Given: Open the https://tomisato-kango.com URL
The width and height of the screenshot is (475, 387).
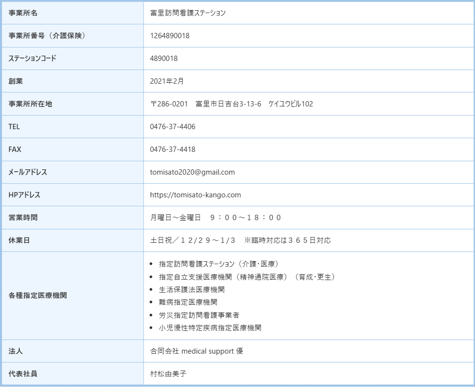Looking at the screenshot, I should click(195, 195).
